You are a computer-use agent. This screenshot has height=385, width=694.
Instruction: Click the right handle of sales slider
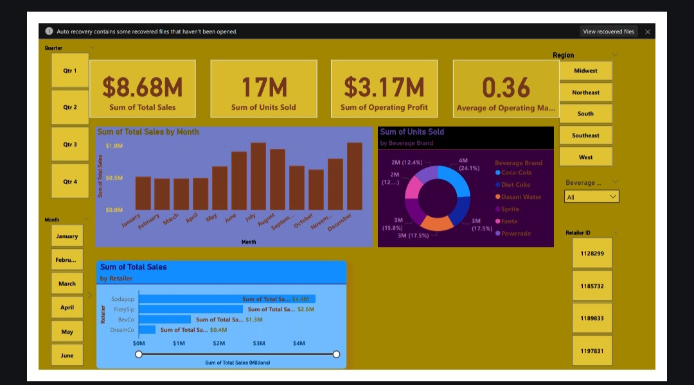(336, 354)
